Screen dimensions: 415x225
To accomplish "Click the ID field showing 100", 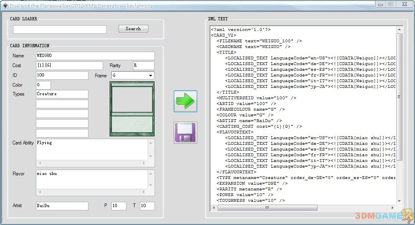I will (x=62, y=75).
